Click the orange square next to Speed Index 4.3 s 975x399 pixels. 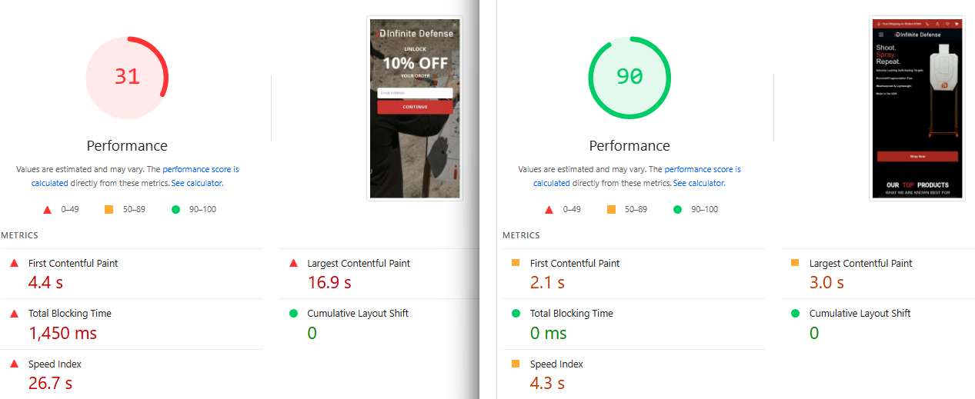[x=516, y=364]
